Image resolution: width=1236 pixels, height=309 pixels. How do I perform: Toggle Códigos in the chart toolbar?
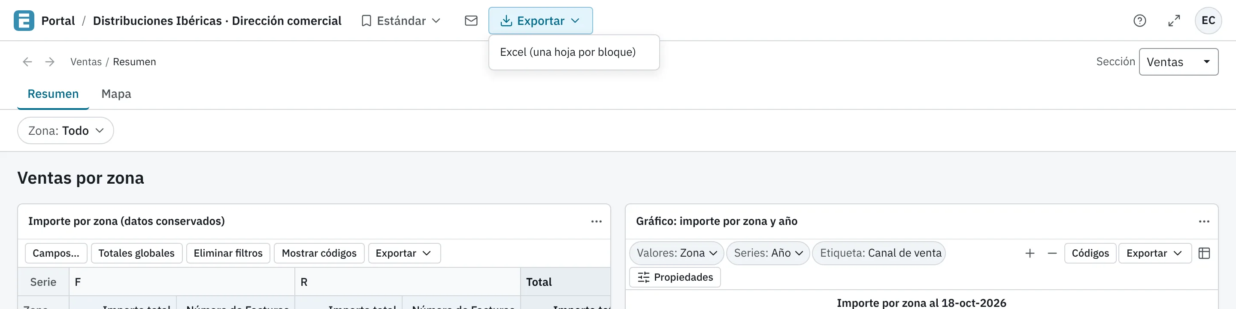(1090, 253)
